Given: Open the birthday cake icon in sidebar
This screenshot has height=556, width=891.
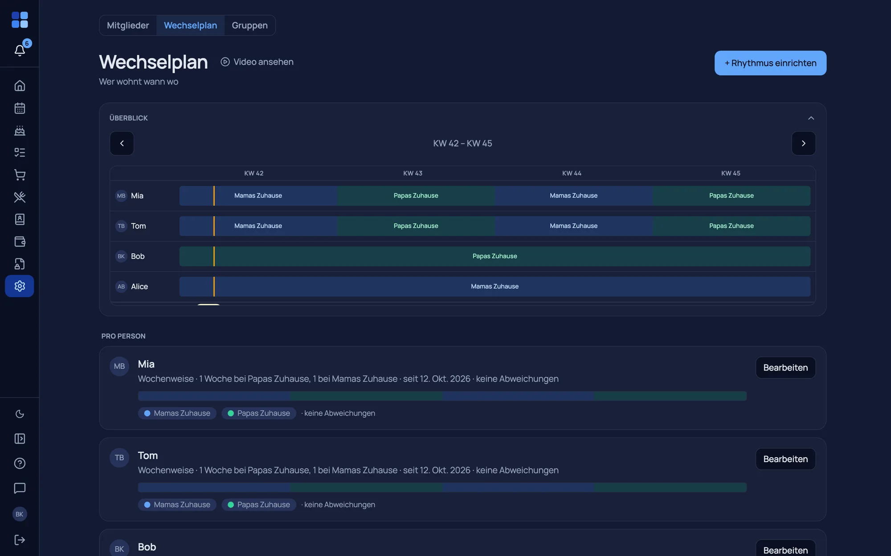Looking at the screenshot, I should (20, 130).
